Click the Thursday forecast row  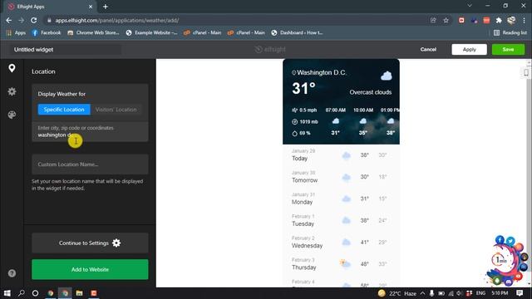pos(341,264)
